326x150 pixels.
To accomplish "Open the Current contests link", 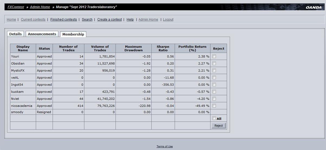I will click(x=33, y=20).
